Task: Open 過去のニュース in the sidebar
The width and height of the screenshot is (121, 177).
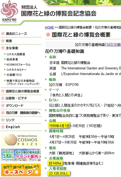Action: coord(16,33)
